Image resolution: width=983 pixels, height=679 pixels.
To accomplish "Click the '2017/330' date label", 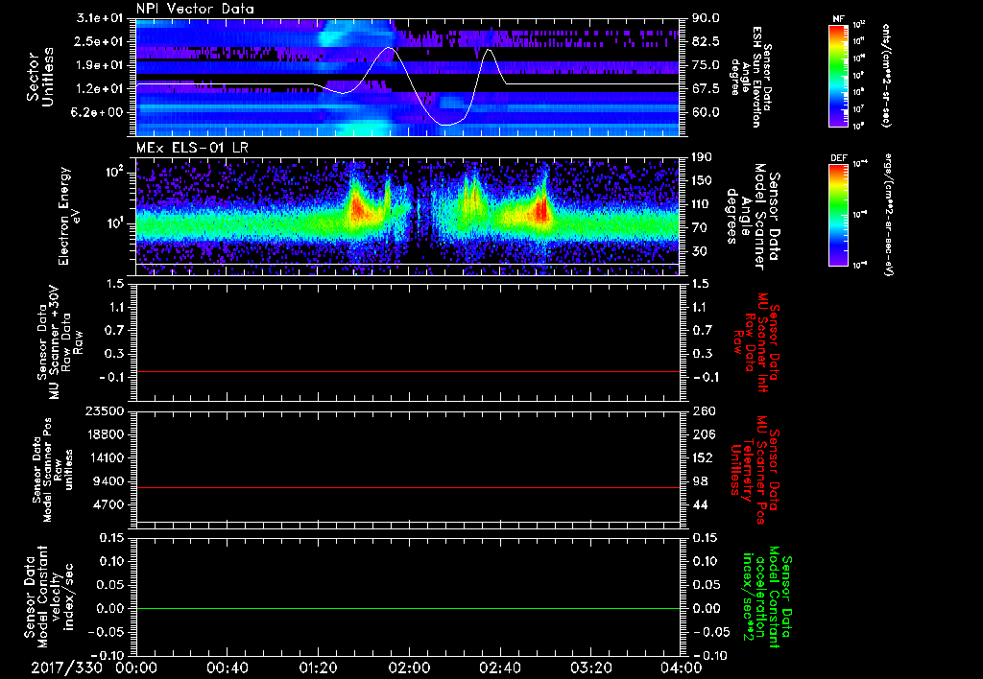I will 67,668.
